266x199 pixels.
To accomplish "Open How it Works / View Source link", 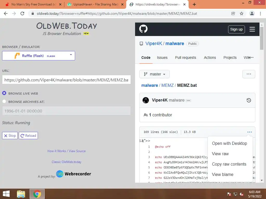I will pos(66,151).
